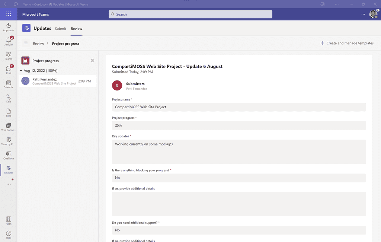Image resolution: width=381 pixels, height=242 pixels.
Task: Click the Project progress 25% field
Action: point(239,125)
